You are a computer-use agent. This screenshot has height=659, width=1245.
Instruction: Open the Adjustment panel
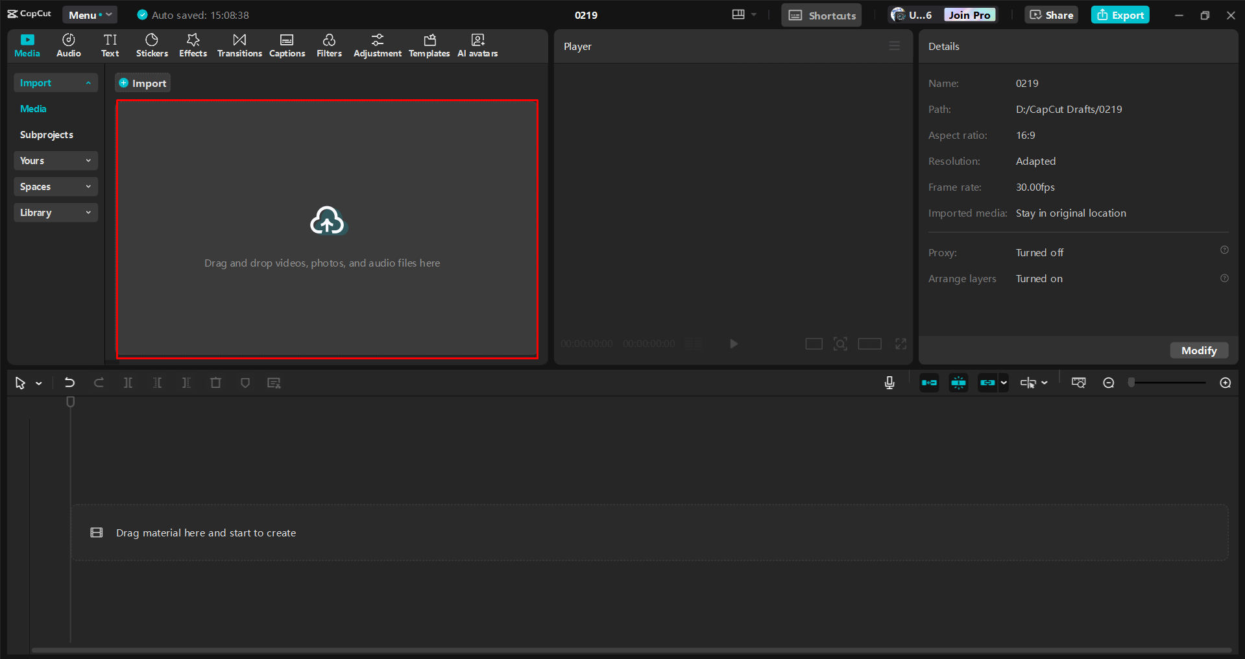pos(378,45)
